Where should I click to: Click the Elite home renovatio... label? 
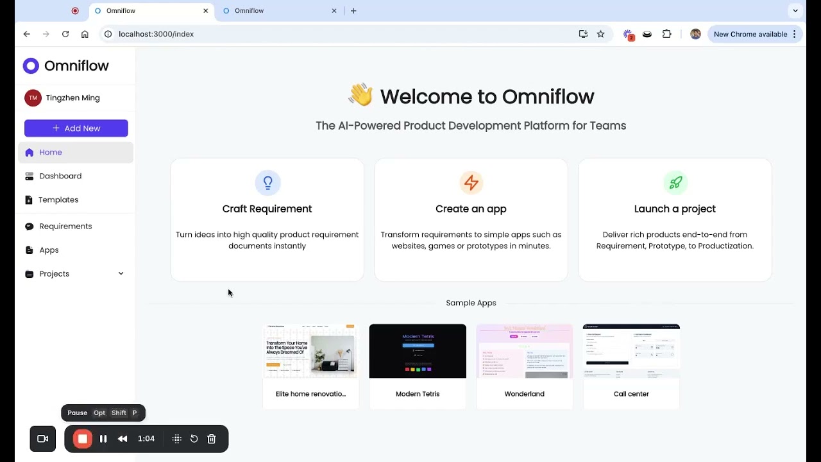[x=310, y=394]
